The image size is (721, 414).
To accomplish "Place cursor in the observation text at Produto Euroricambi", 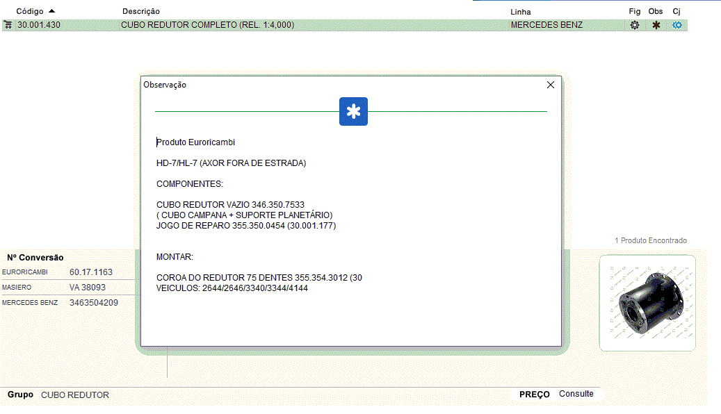I will coord(196,142).
